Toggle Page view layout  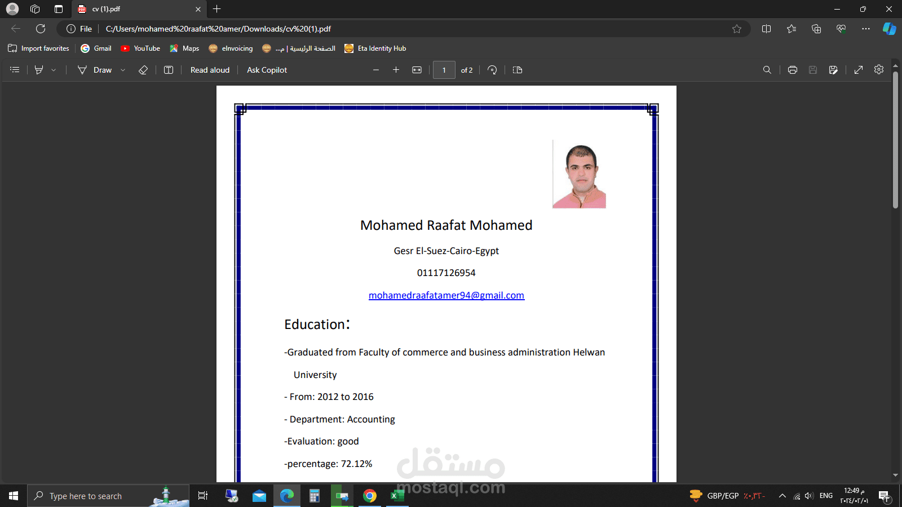[x=518, y=70]
